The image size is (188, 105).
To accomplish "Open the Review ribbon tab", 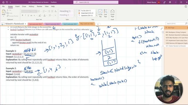I will [39, 6].
